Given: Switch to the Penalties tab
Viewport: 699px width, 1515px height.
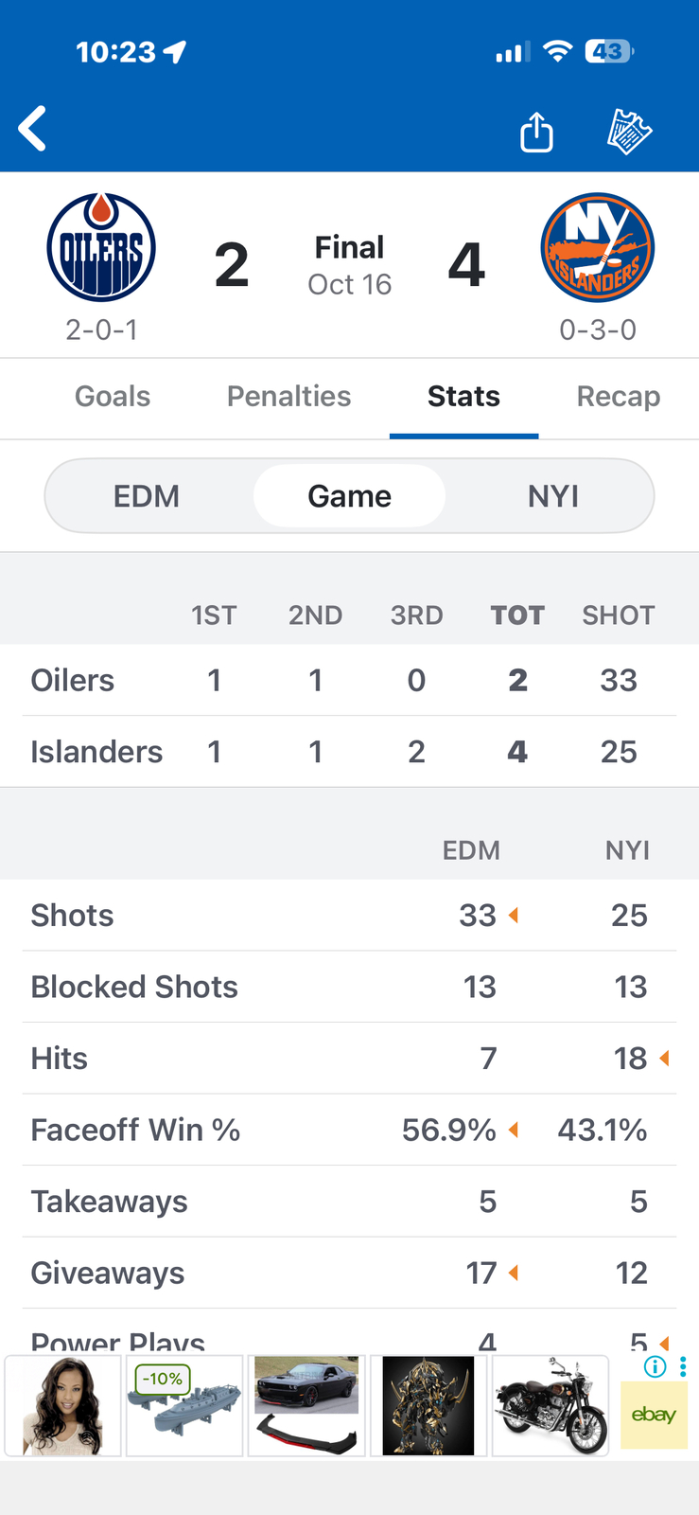Looking at the screenshot, I should [x=288, y=396].
